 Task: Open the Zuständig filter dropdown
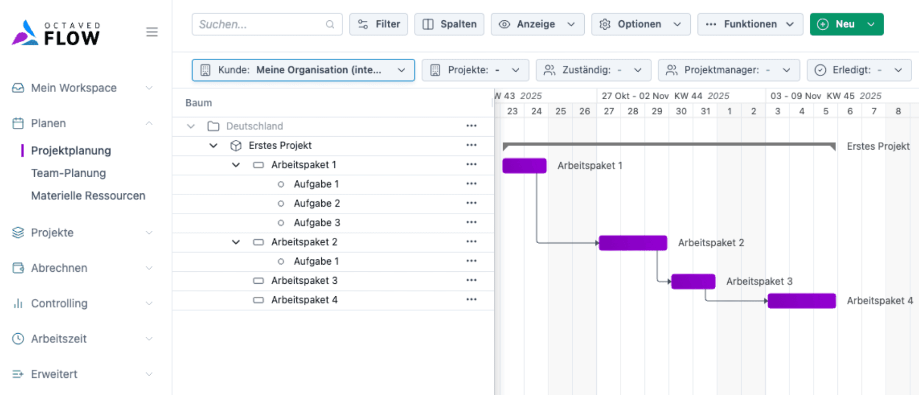594,70
